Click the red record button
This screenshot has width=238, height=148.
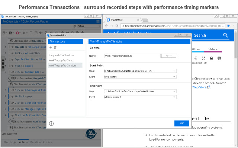(x=17, y=33)
